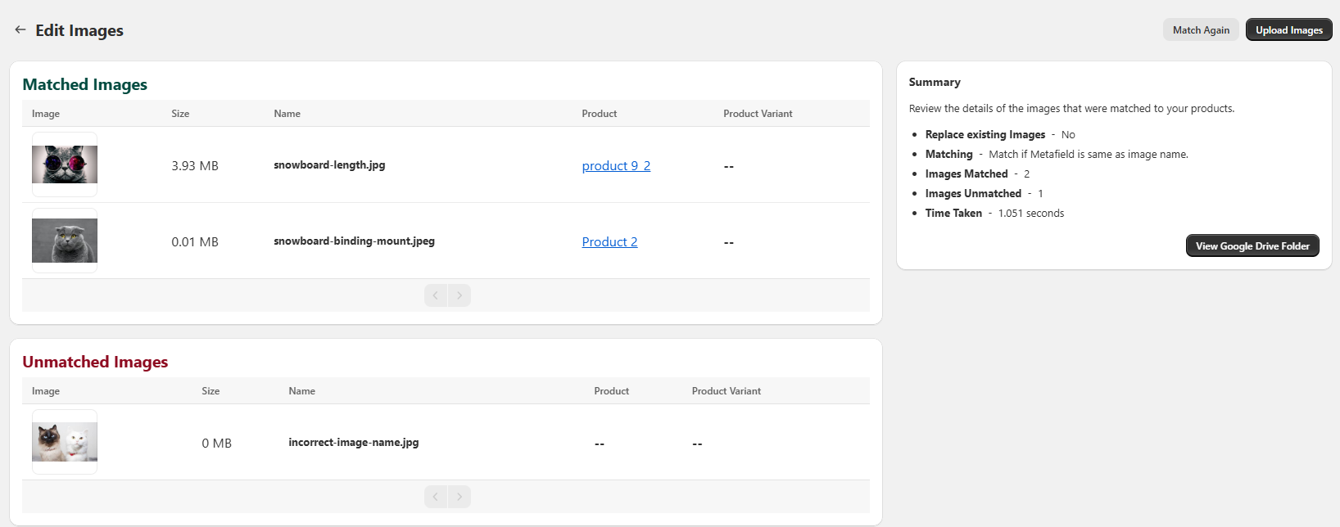Click the 3.93 MB size cell
The height and width of the screenshot is (527, 1340).
[x=195, y=166]
